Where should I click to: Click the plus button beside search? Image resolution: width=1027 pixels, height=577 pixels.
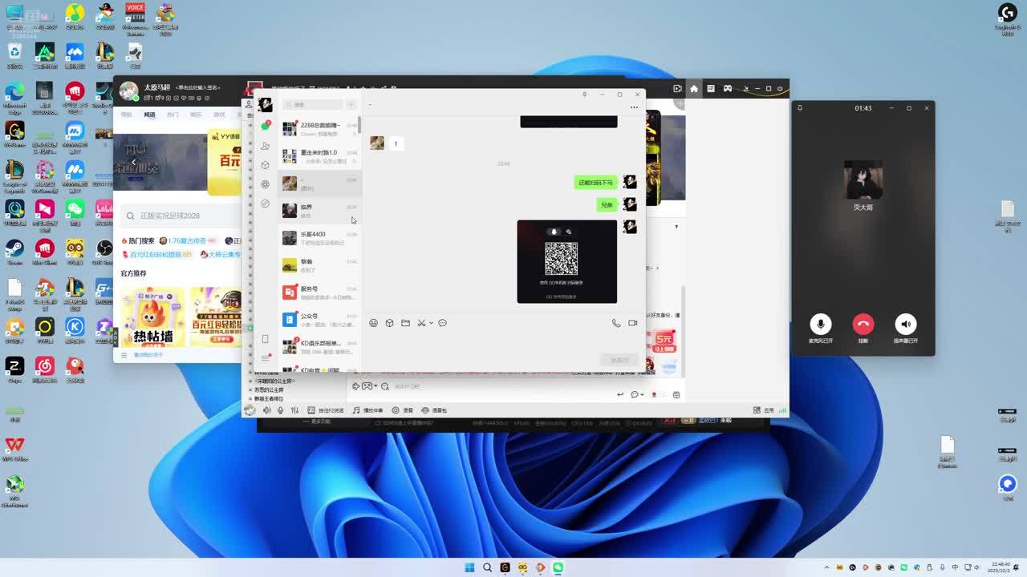pyautogui.click(x=351, y=105)
